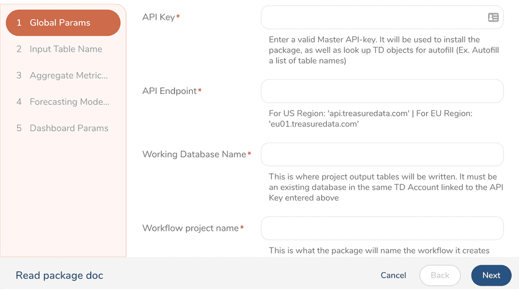Click the autofill contact-card icon in API Key field
The height and width of the screenshot is (289, 519).
(x=493, y=17)
